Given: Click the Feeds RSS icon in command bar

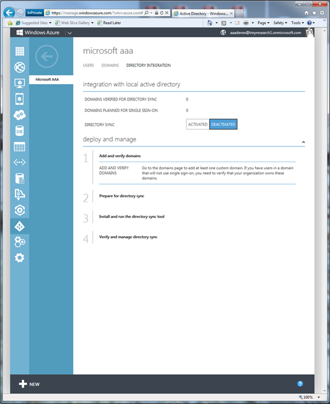Looking at the screenshot, I should click(224, 23).
